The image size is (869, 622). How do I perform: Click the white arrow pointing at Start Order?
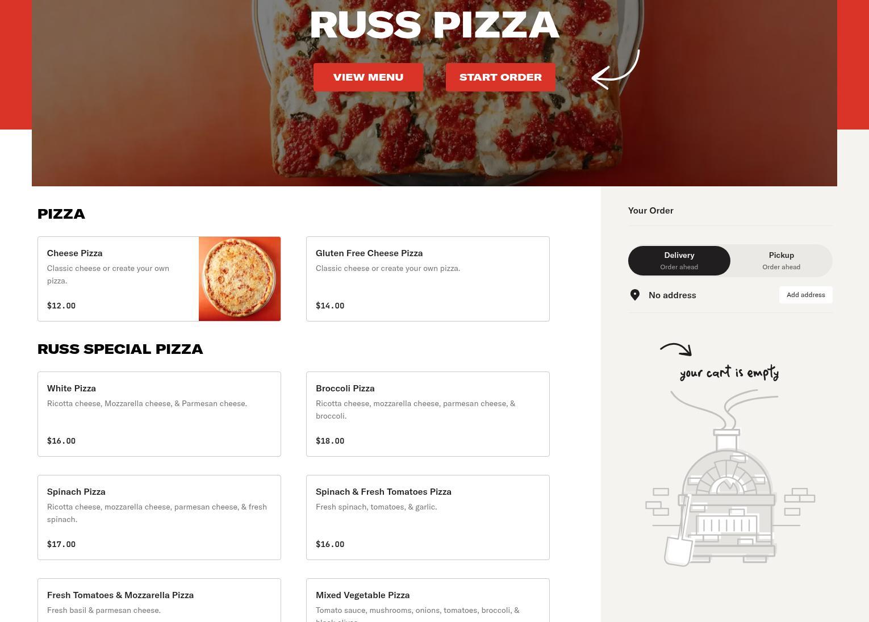point(616,69)
